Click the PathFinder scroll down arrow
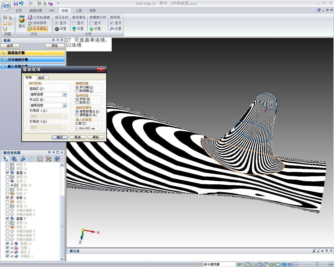The height and width of the screenshot is (267, 334). 62,259
